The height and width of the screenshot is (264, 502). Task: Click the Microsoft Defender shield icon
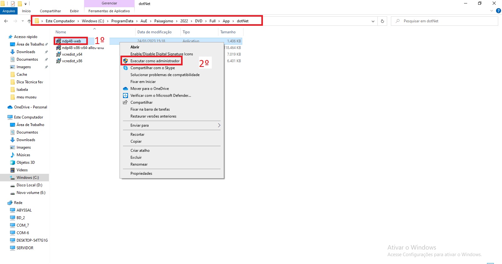coord(125,96)
